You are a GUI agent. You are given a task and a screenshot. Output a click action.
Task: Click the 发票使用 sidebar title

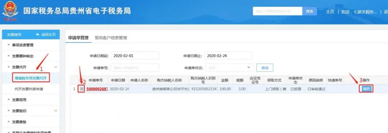pyautogui.click(x=14, y=35)
